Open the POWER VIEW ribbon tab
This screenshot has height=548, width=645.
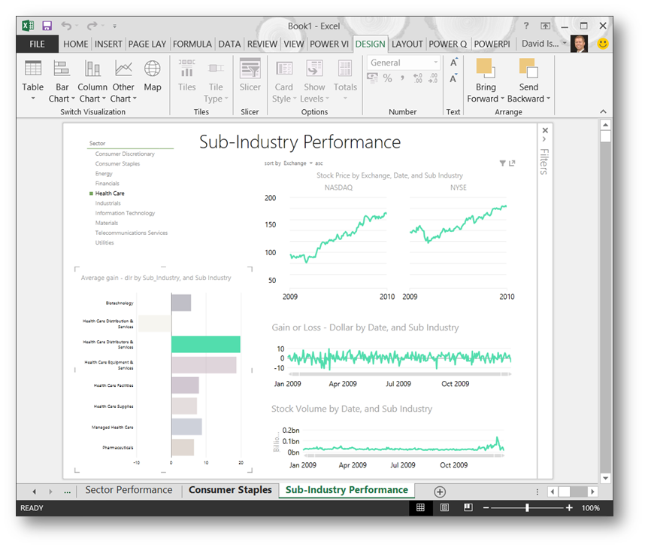point(329,44)
